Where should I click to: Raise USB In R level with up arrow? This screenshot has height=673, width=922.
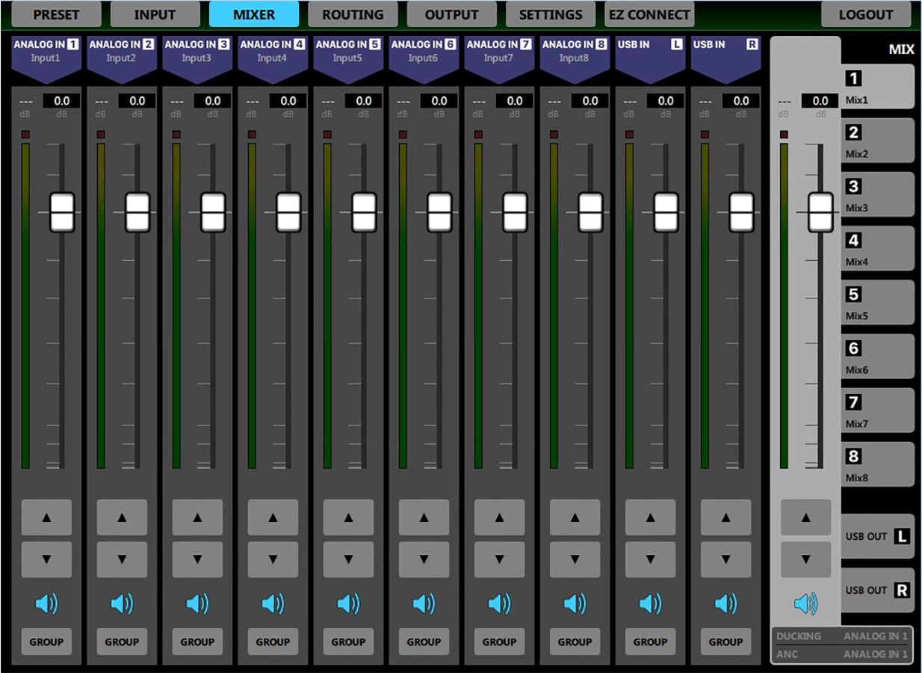pos(725,517)
